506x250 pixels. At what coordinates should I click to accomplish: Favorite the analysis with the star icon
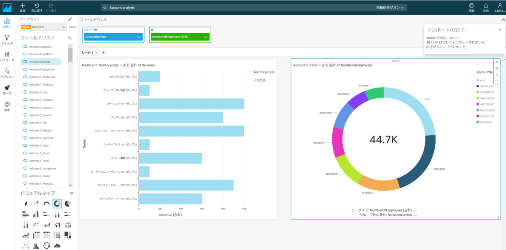pyautogui.click(x=105, y=8)
